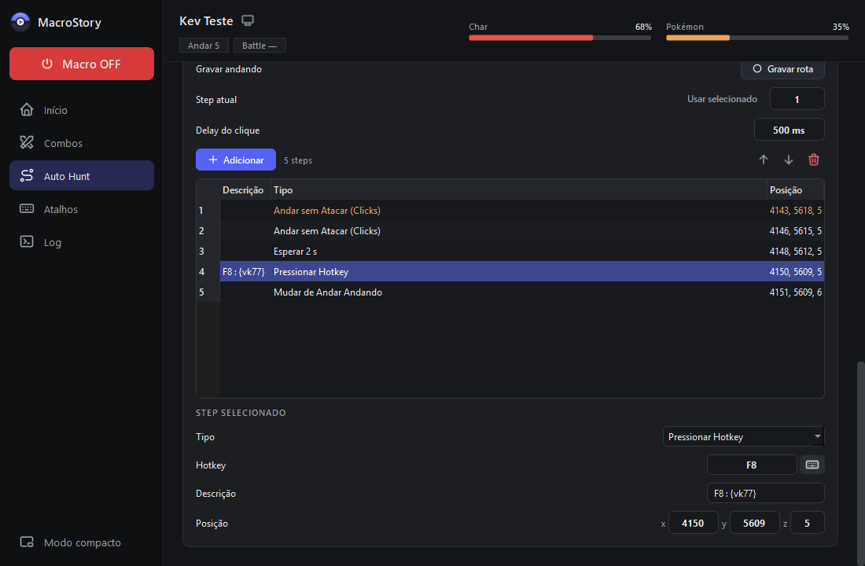Click the Descrição column header

click(x=245, y=189)
